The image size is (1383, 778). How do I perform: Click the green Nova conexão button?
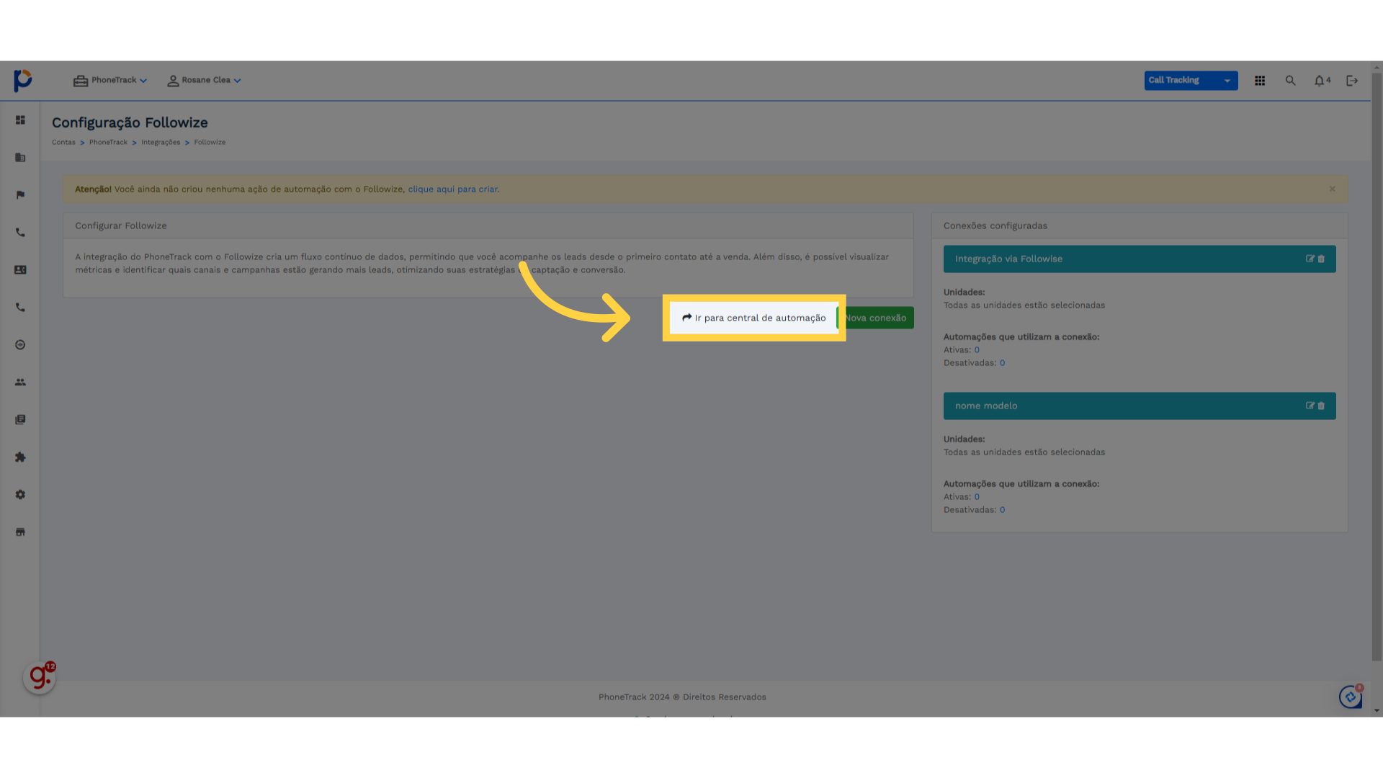tap(876, 318)
